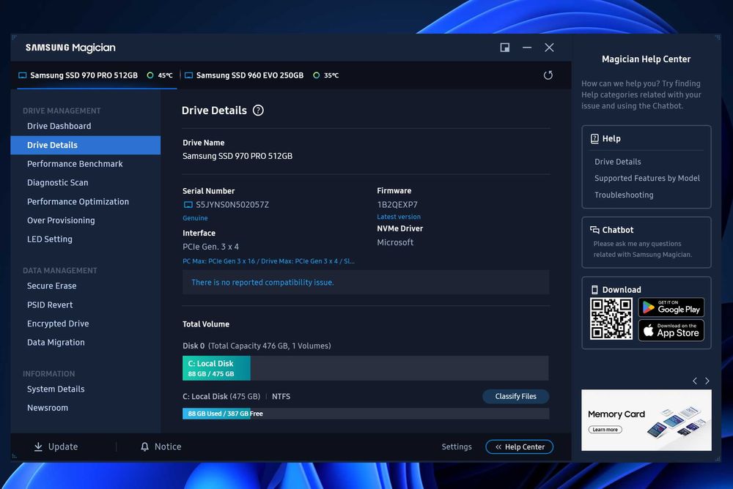Screen dimensions: 733x489
Task: Show next banner with right arrow
Action: pyautogui.click(x=707, y=381)
